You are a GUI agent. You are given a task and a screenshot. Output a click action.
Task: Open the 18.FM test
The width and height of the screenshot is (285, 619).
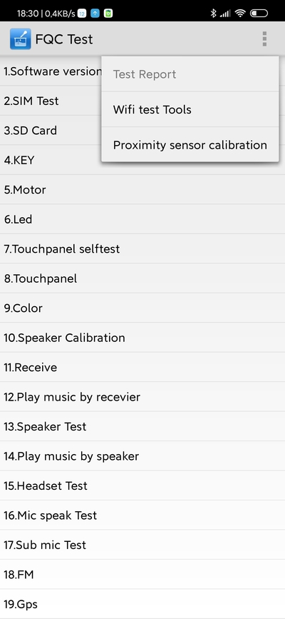tap(142, 575)
